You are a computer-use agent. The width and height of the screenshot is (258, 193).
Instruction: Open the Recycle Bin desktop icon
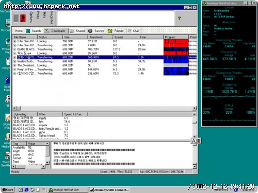8,61
